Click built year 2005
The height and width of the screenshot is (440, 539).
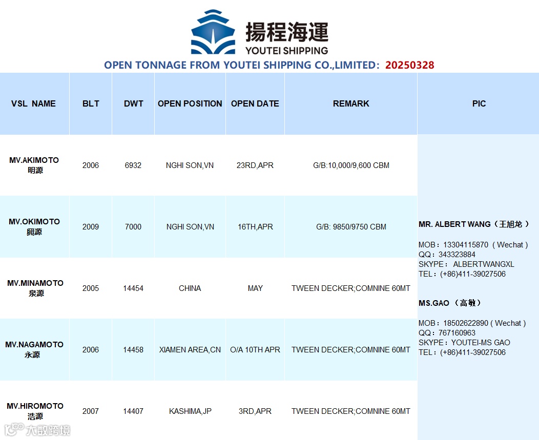point(90,288)
